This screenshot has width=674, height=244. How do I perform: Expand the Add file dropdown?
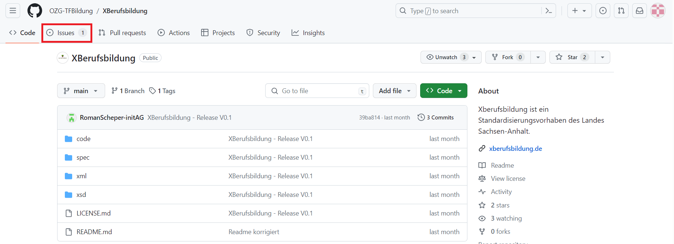tap(394, 91)
